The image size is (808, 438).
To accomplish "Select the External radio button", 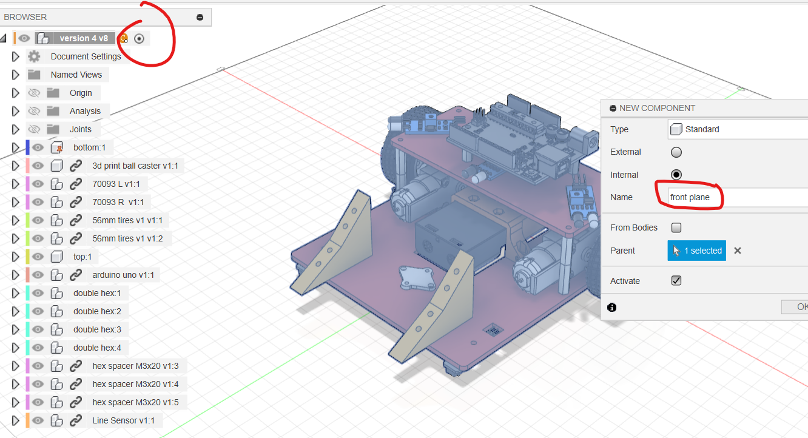I will pyautogui.click(x=676, y=152).
